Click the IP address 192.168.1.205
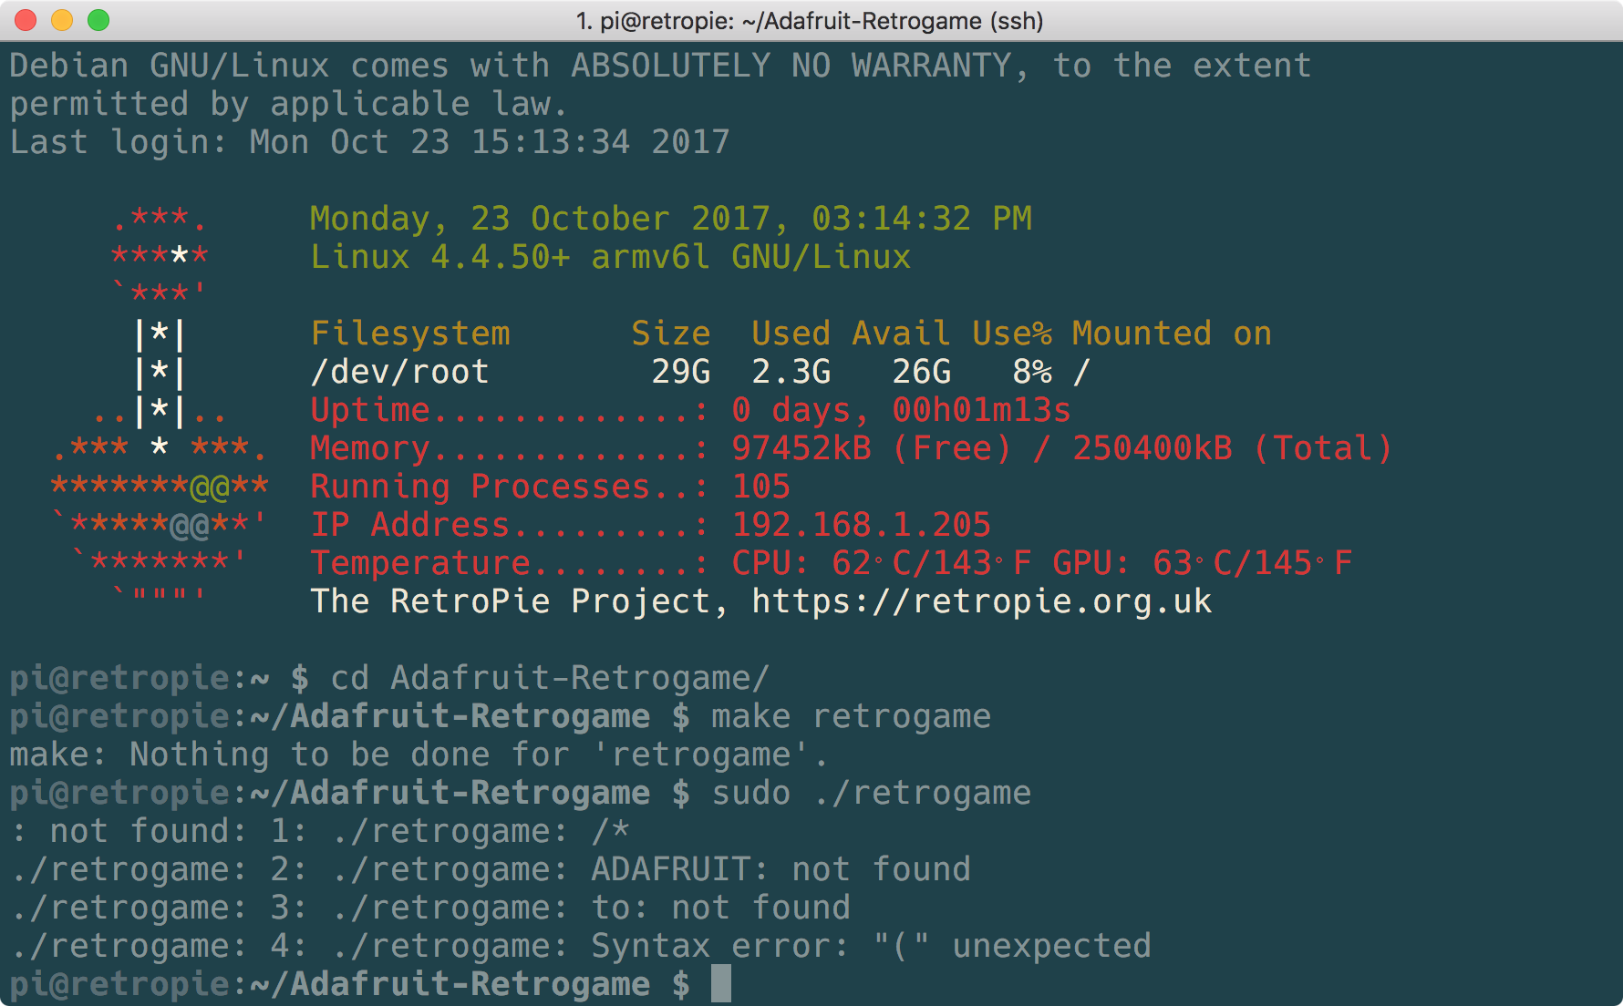 [x=862, y=525]
